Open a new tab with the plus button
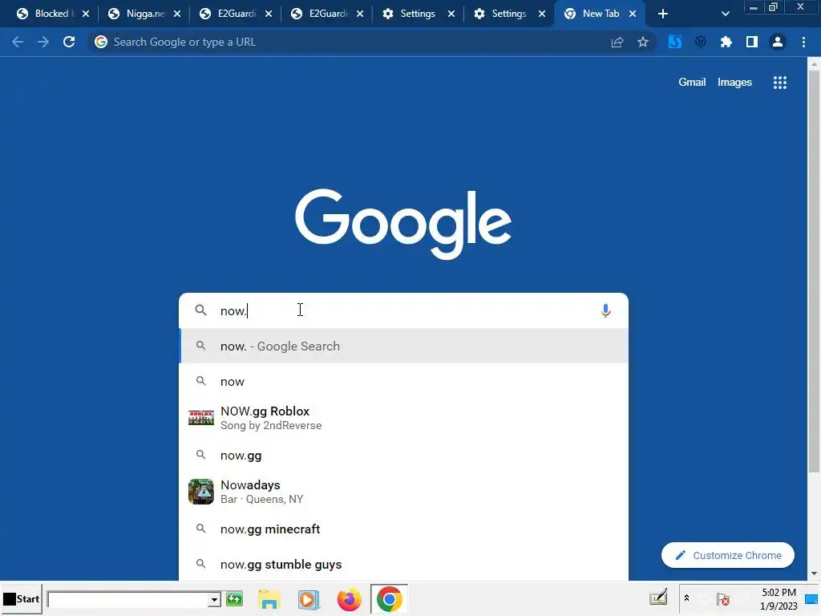821x616 pixels. click(x=663, y=14)
